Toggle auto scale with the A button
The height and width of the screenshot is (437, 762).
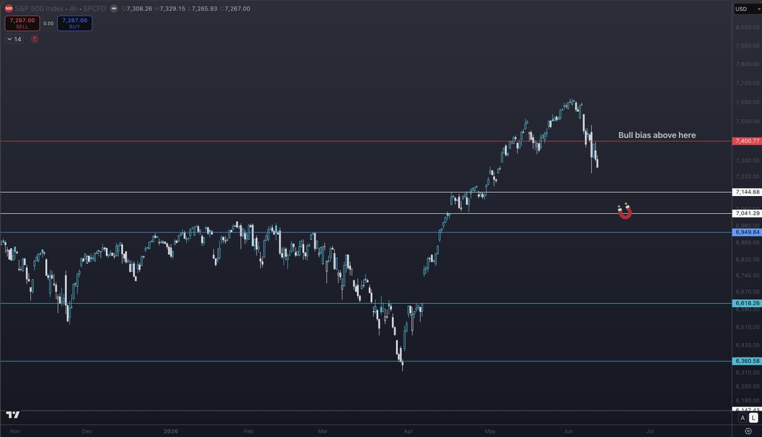[742, 417]
